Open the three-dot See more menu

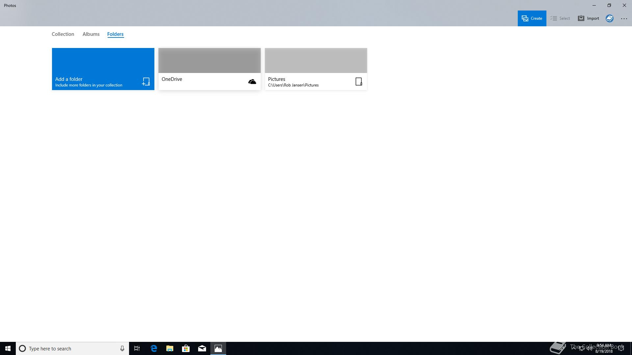pos(624,19)
